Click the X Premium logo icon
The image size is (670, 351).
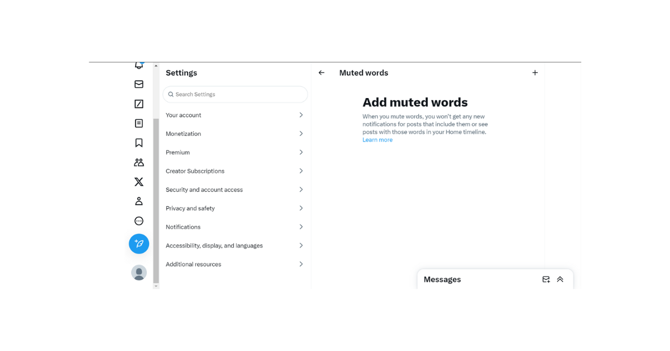[x=139, y=182]
